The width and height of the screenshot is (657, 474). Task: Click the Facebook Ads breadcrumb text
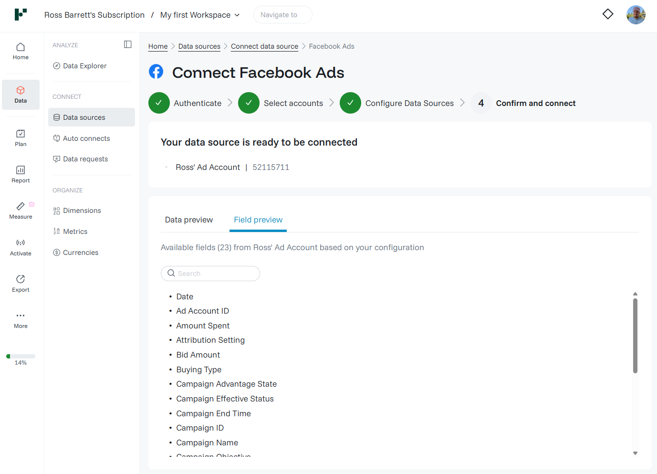coord(332,46)
